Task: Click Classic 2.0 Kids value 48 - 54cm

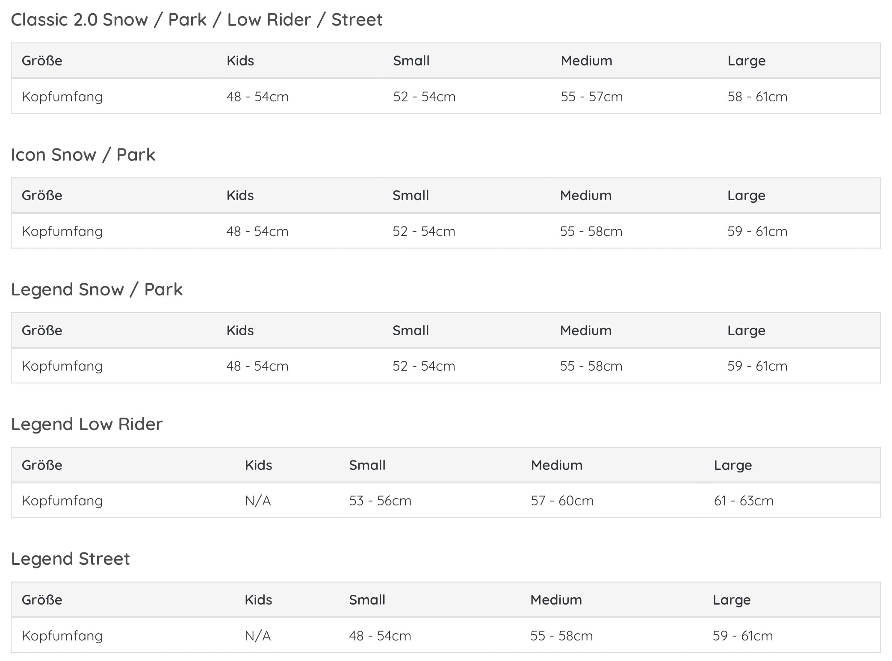Action: pos(257,97)
